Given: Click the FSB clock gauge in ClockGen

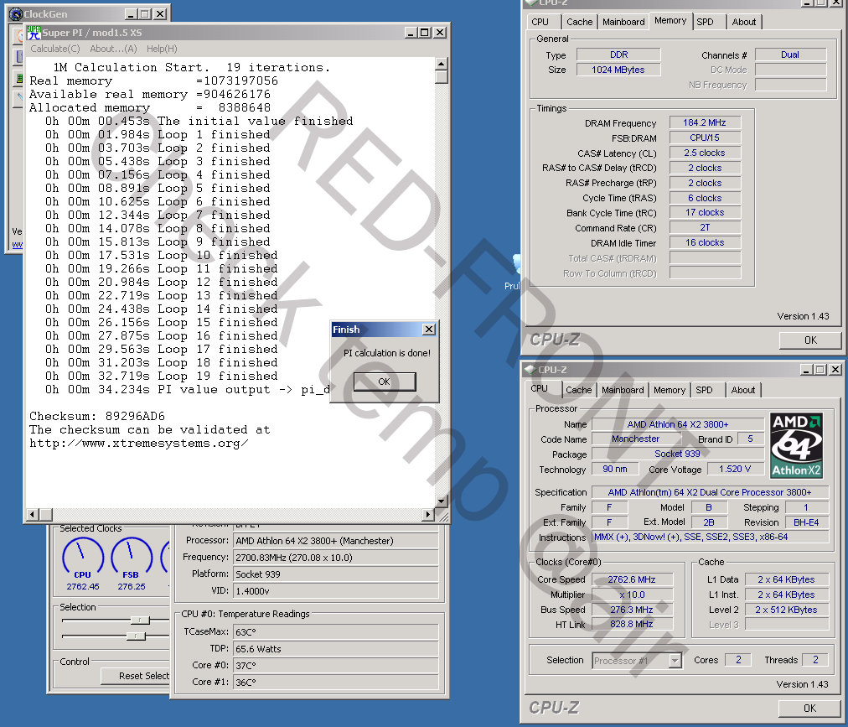Looking at the screenshot, I should click(131, 557).
